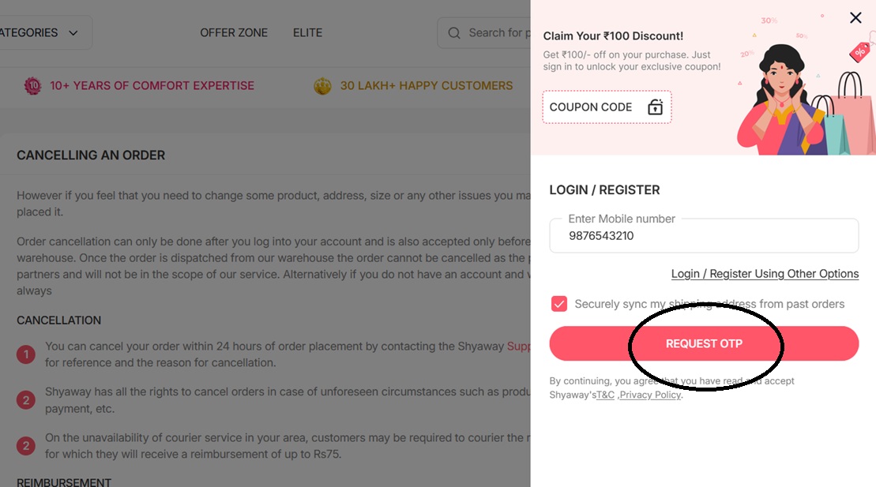
Task: Focus the mobile number input field
Action: 704,236
